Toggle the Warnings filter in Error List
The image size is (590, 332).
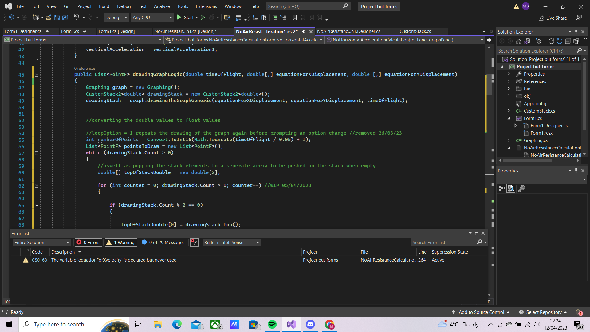point(121,242)
